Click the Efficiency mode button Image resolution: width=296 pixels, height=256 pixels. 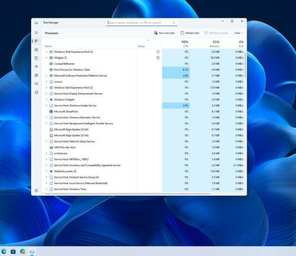tap(216, 33)
